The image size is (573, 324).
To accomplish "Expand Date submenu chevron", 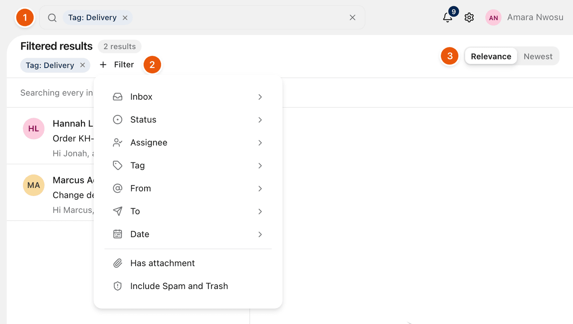I will [x=260, y=234].
